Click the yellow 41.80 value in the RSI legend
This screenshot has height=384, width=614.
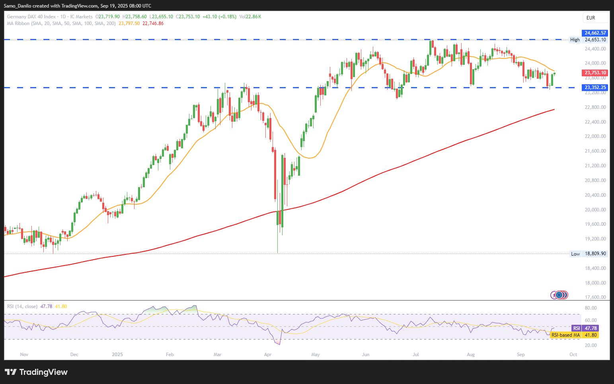point(61,306)
